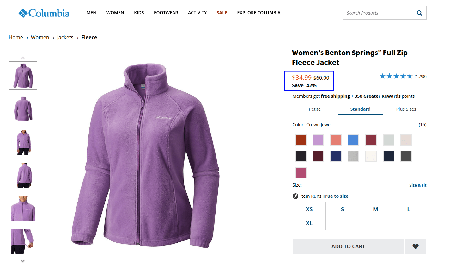Switch to the Petite tab
This screenshot has width=450, height=267.
tap(315, 109)
